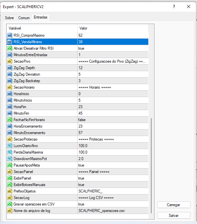
Task: Click the integer icon beside ZigZag Depth
Action: point(9,68)
